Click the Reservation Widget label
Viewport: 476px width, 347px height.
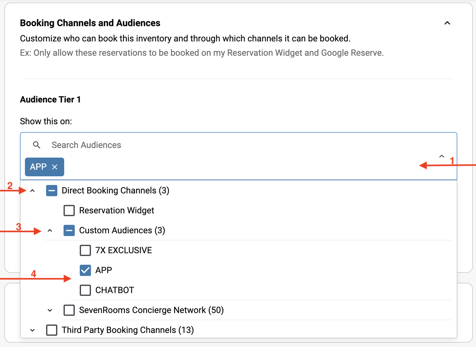(117, 211)
